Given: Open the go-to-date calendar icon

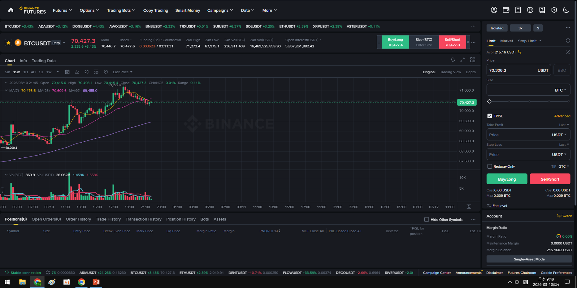Looking at the screenshot, I should click(x=67, y=72).
